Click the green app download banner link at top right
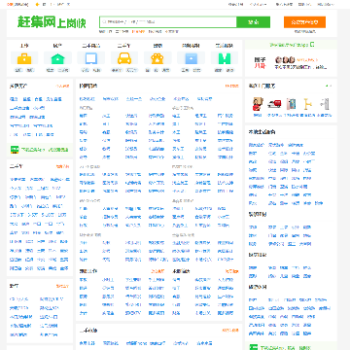 [292, 45]
